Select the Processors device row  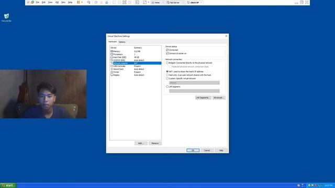[x=136, y=54]
